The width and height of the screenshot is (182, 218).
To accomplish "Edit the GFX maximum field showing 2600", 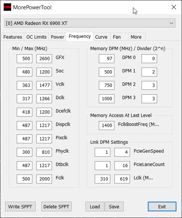I will pyautogui.click(x=44, y=59).
